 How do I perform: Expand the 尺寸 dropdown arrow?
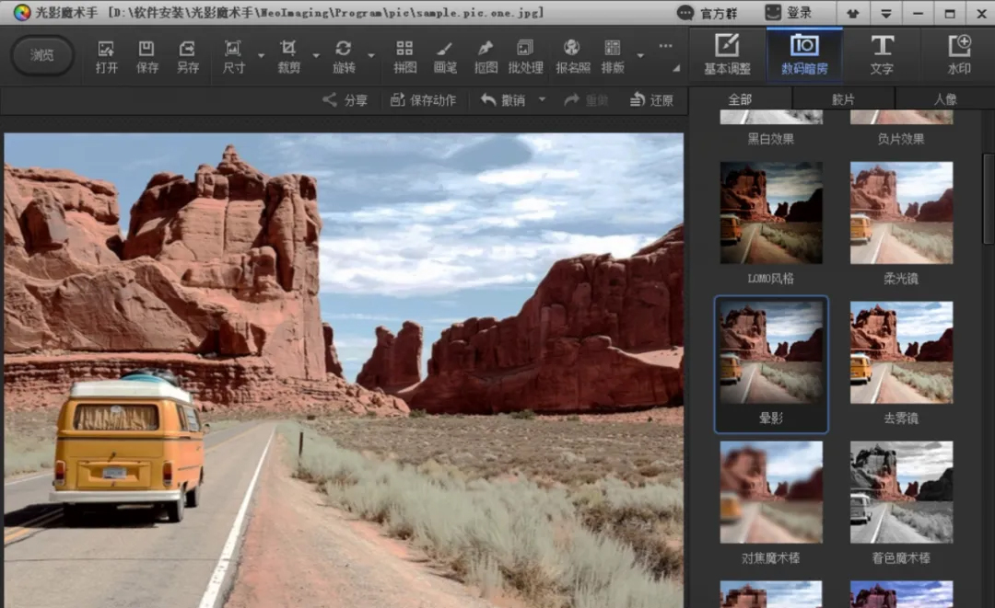pos(261,56)
